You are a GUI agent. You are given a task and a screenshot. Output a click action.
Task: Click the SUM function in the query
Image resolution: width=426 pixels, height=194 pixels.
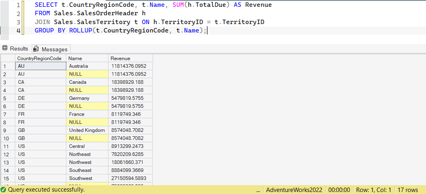[178, 5]
